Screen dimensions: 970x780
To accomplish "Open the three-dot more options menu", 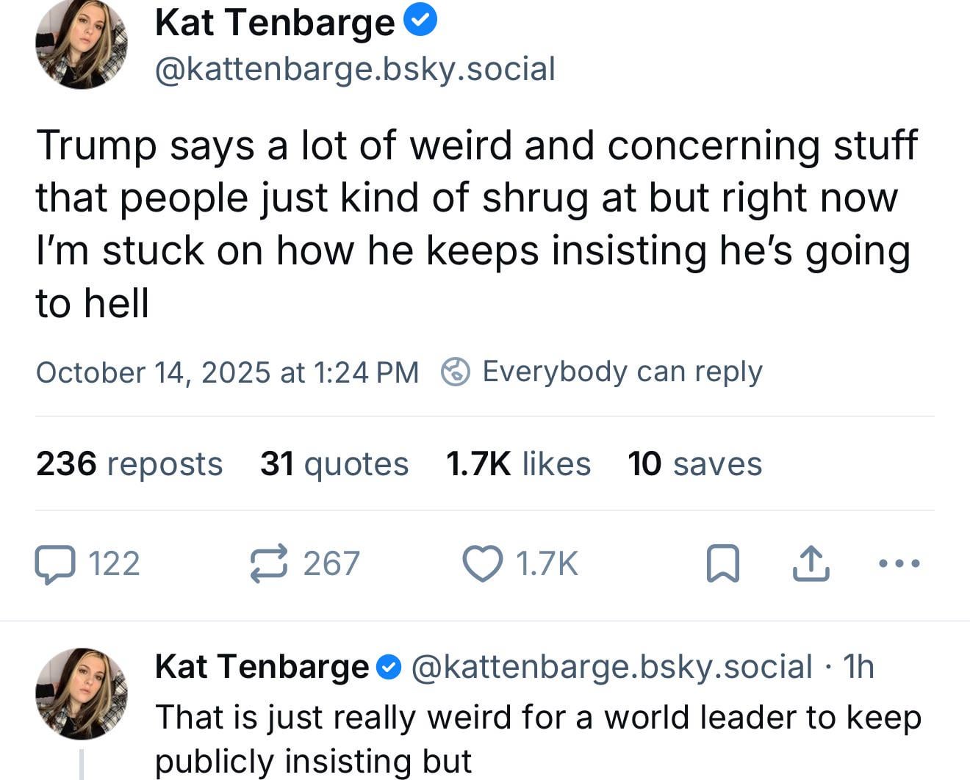I will click(899, 564).
